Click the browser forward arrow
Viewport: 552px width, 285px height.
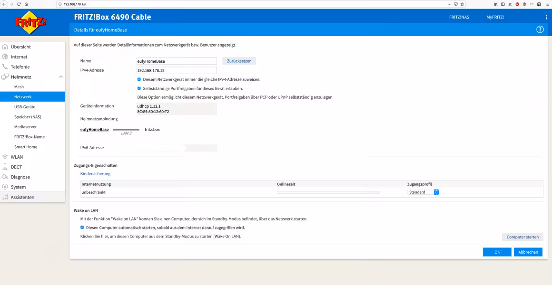[x=11, y=4]
